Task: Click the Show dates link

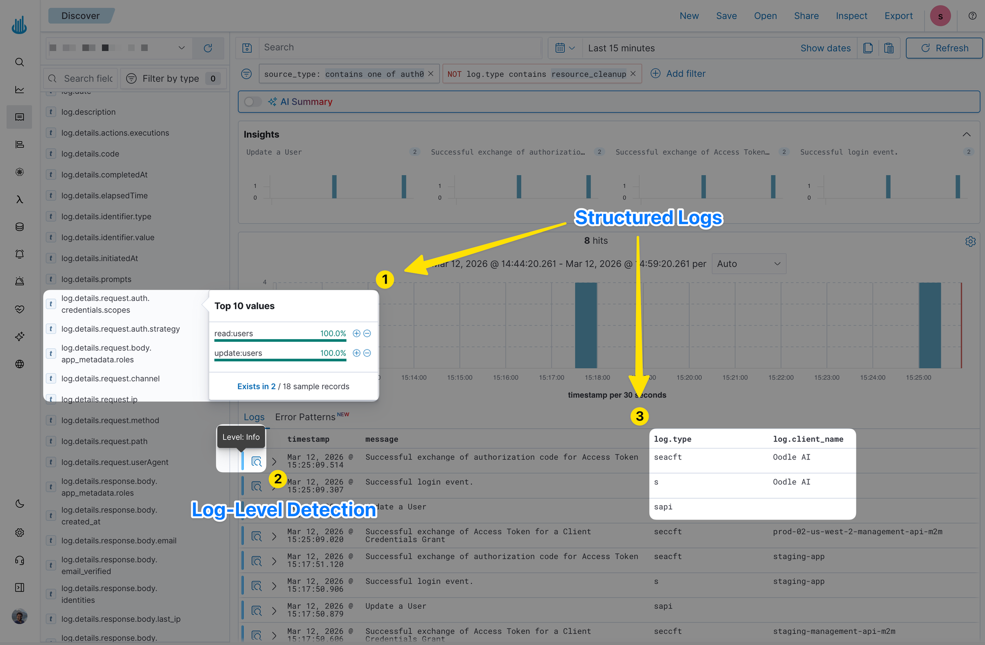Action: pos(825,48)
